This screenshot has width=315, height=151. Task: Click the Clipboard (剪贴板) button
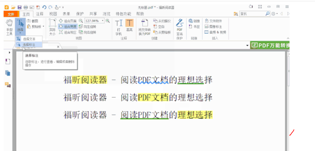click(34, 26)
